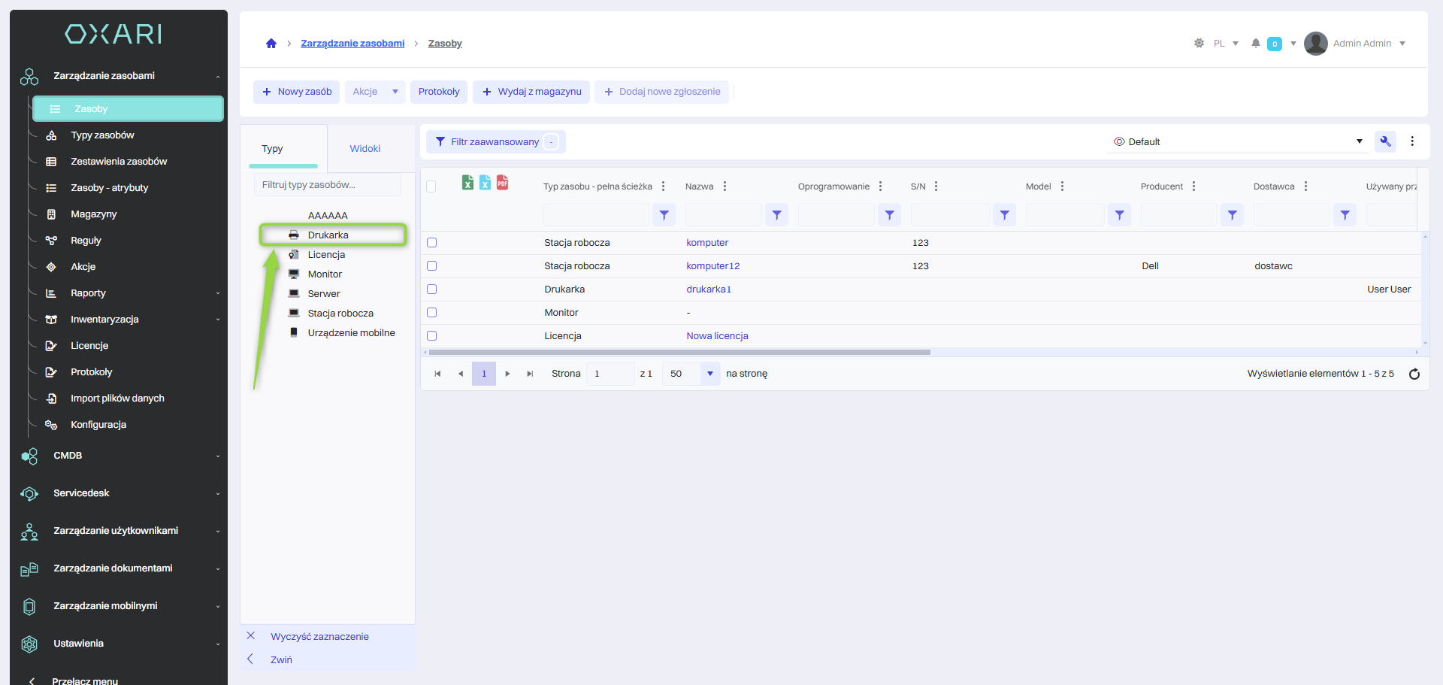Refresh the table with the reload icon
1443x685 pixels.
coord(1414,374)
